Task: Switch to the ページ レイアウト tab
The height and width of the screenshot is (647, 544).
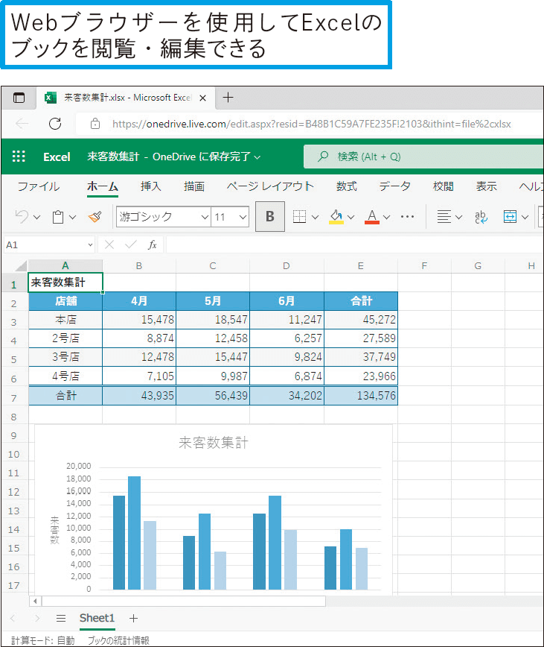Action: (270, 186)
